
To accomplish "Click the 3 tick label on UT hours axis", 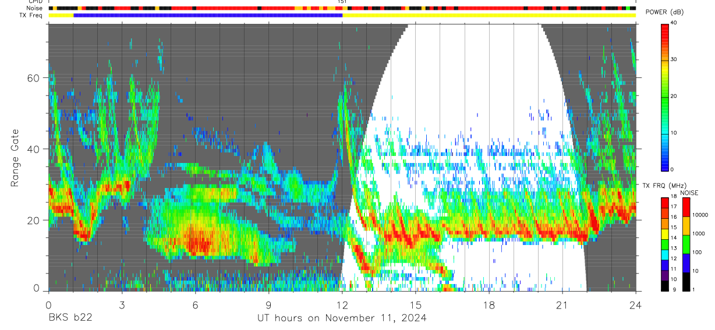I will [122, 304].
